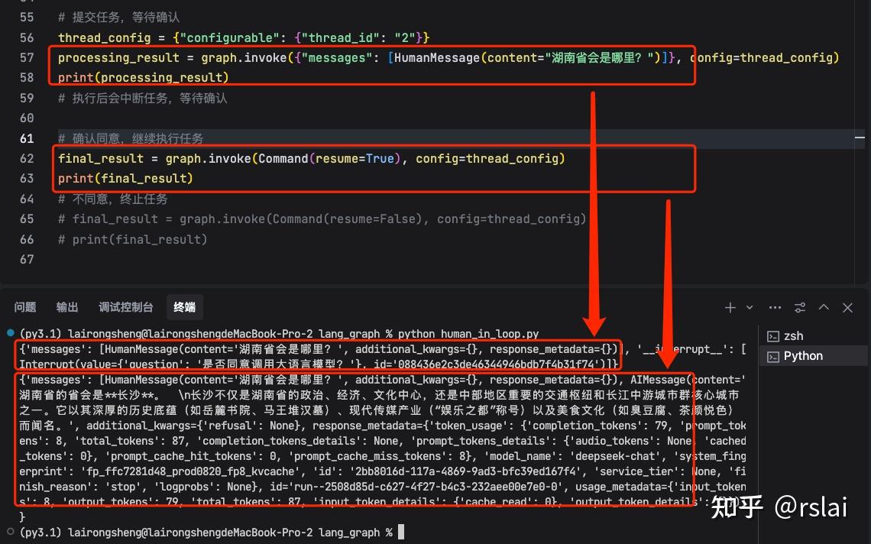
Task: Select the 终端 tab
Action: 184,307
